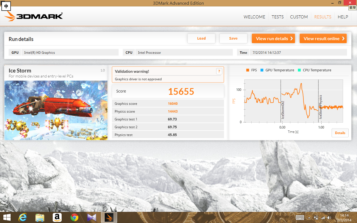Image resolution: width=357 pixels, height=223 pixels.
Task: Show hidden system tray icons
Action: tap(309, 218)
